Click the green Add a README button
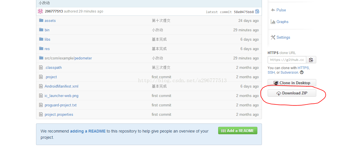The width and height of the screenshot is (360, 155). [238, 131]
